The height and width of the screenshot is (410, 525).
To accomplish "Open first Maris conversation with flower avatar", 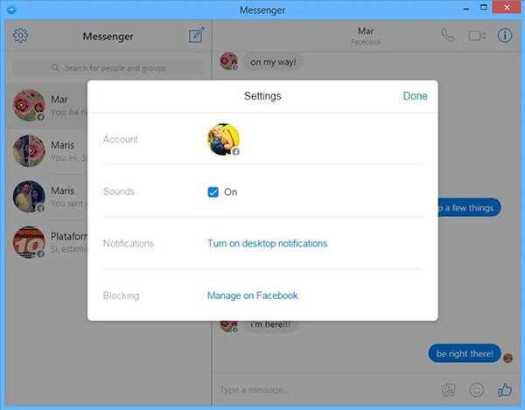I will 29,150.
